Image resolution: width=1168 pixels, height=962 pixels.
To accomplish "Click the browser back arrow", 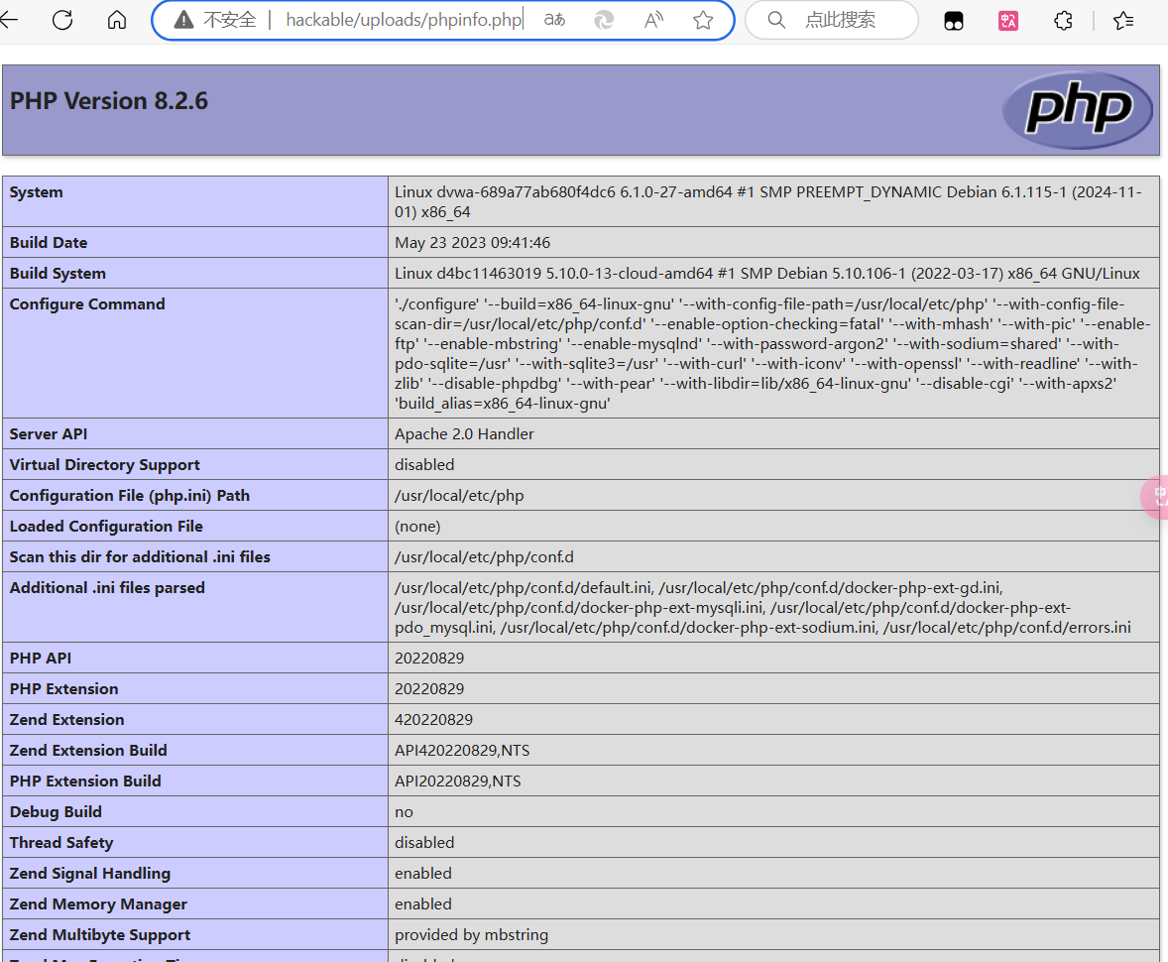I will point(9,20).
